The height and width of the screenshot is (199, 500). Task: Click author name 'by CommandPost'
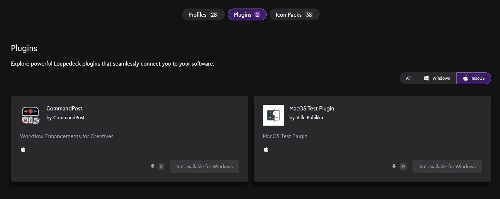point(66,117)
